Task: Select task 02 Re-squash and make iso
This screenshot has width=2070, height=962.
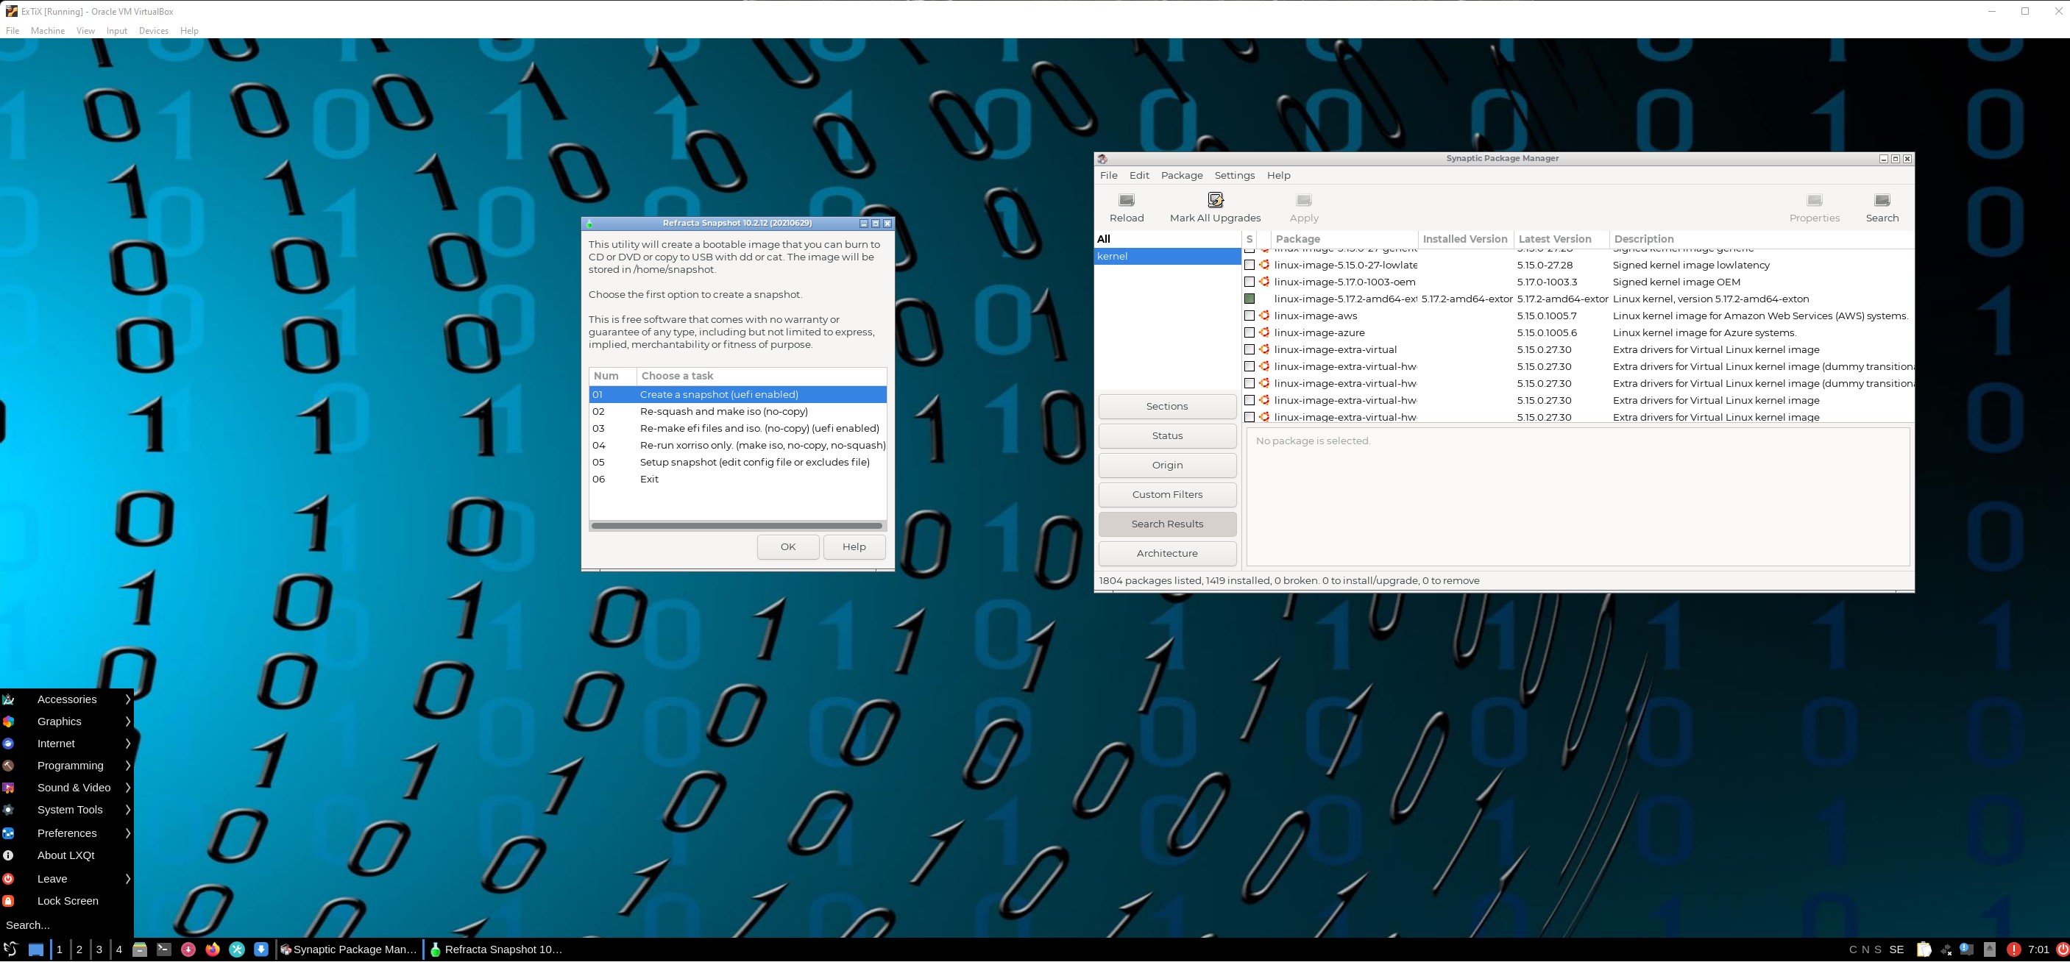Action: click(x=737, y=411)
